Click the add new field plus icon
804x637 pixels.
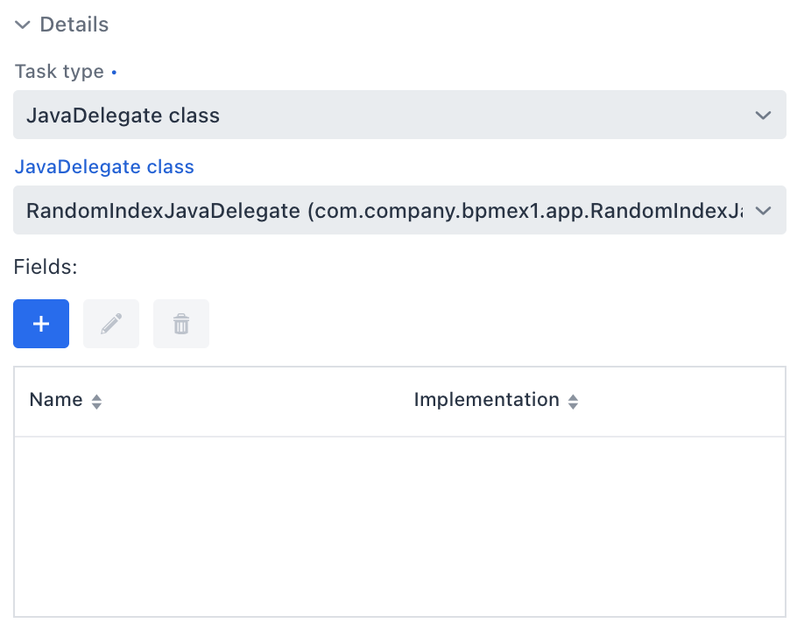click(x=40, y=324)
